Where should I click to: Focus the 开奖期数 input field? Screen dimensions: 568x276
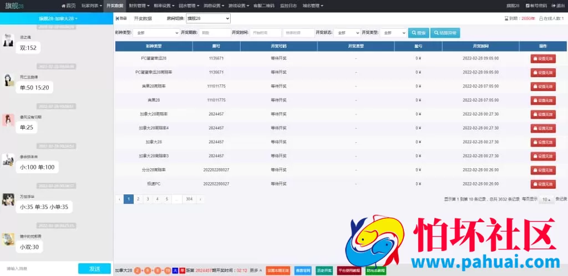[x=215, y=33]
